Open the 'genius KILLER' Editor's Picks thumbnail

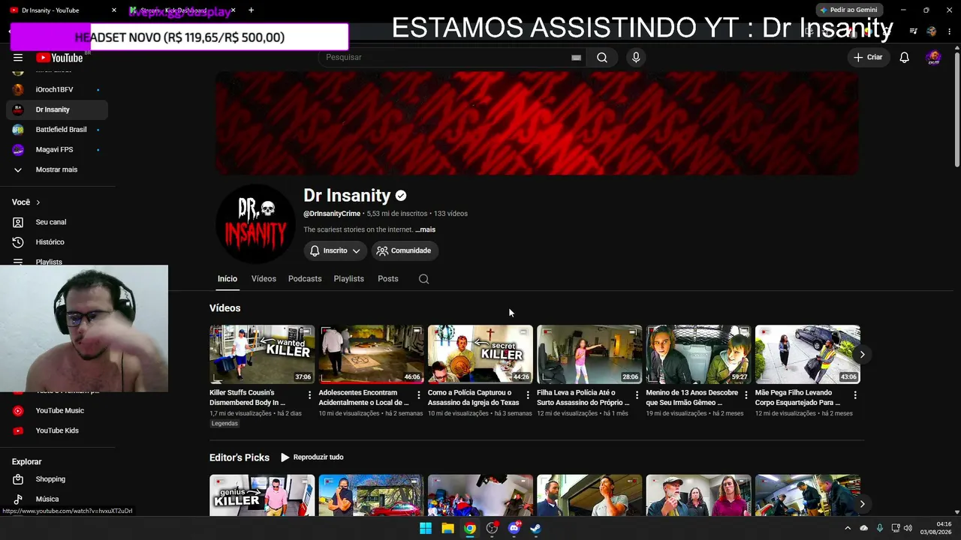point(262,495)
